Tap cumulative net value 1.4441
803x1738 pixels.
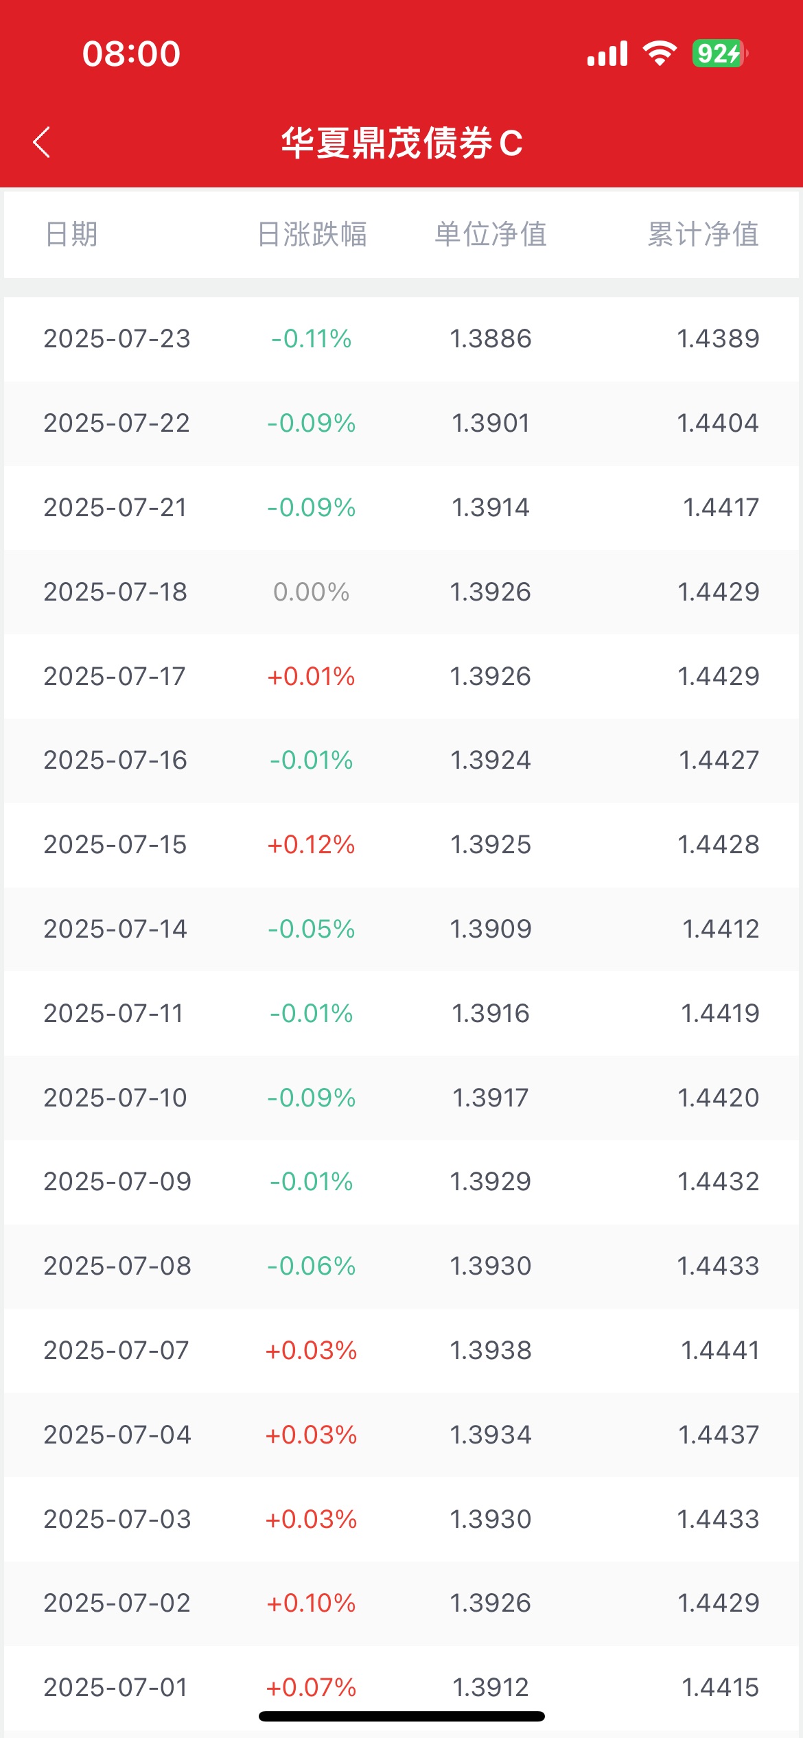click(719, 1350)
